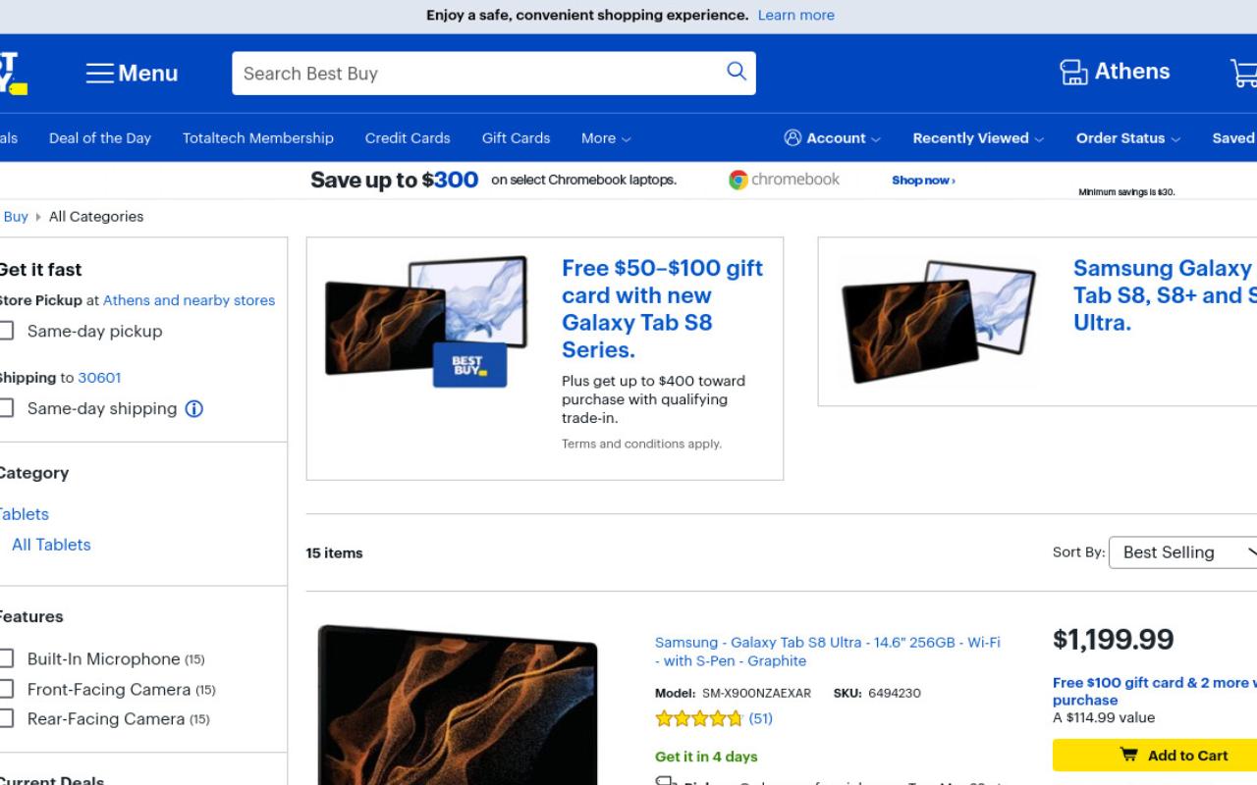
Task: Click the All Categories breadcrumb text
Action: coord(96,217)
